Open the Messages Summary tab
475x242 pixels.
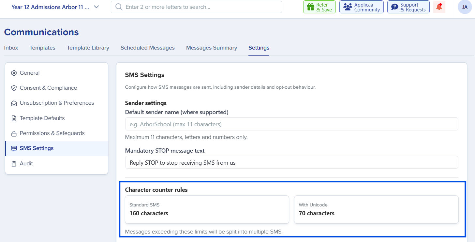click(212, 48)
